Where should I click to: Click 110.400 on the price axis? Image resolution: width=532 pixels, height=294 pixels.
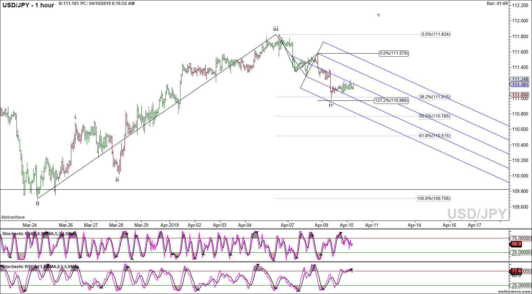point(520,145)
